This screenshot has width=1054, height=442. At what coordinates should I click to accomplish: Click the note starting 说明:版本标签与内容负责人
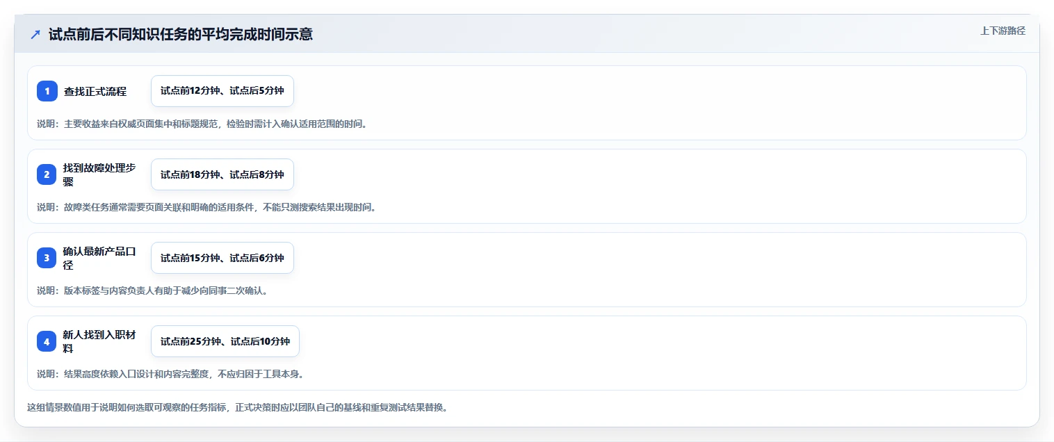click(x=152, y=290)
